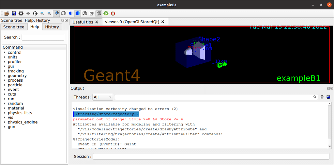334x165 pixels.
Task: Toggle the Rotate mode toolbar button
Action: tap(56, 13)
